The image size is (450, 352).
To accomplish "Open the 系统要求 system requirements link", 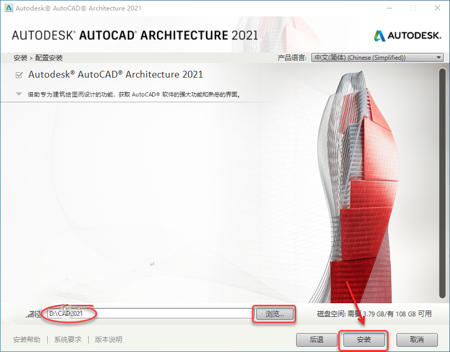I will (68, 340).
